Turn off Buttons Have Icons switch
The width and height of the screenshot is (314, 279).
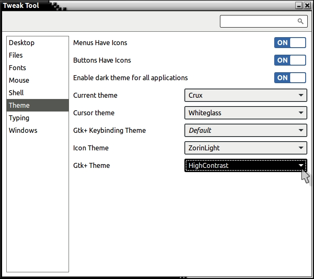click(290, 60)
